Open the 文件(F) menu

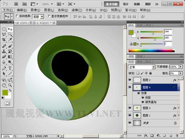(8, 10)
